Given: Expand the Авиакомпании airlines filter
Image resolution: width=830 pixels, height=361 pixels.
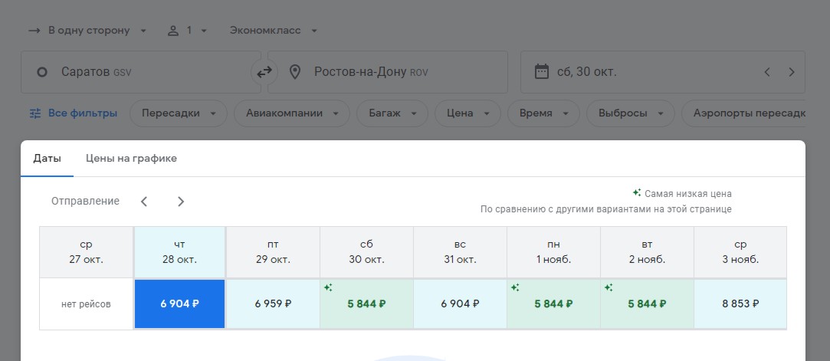Looking at the screenshot, I should [x=291, y=113].
